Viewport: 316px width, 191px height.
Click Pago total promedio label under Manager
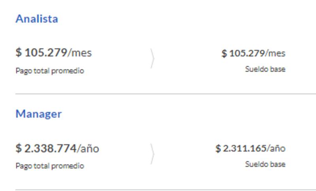tap(50, 166)
